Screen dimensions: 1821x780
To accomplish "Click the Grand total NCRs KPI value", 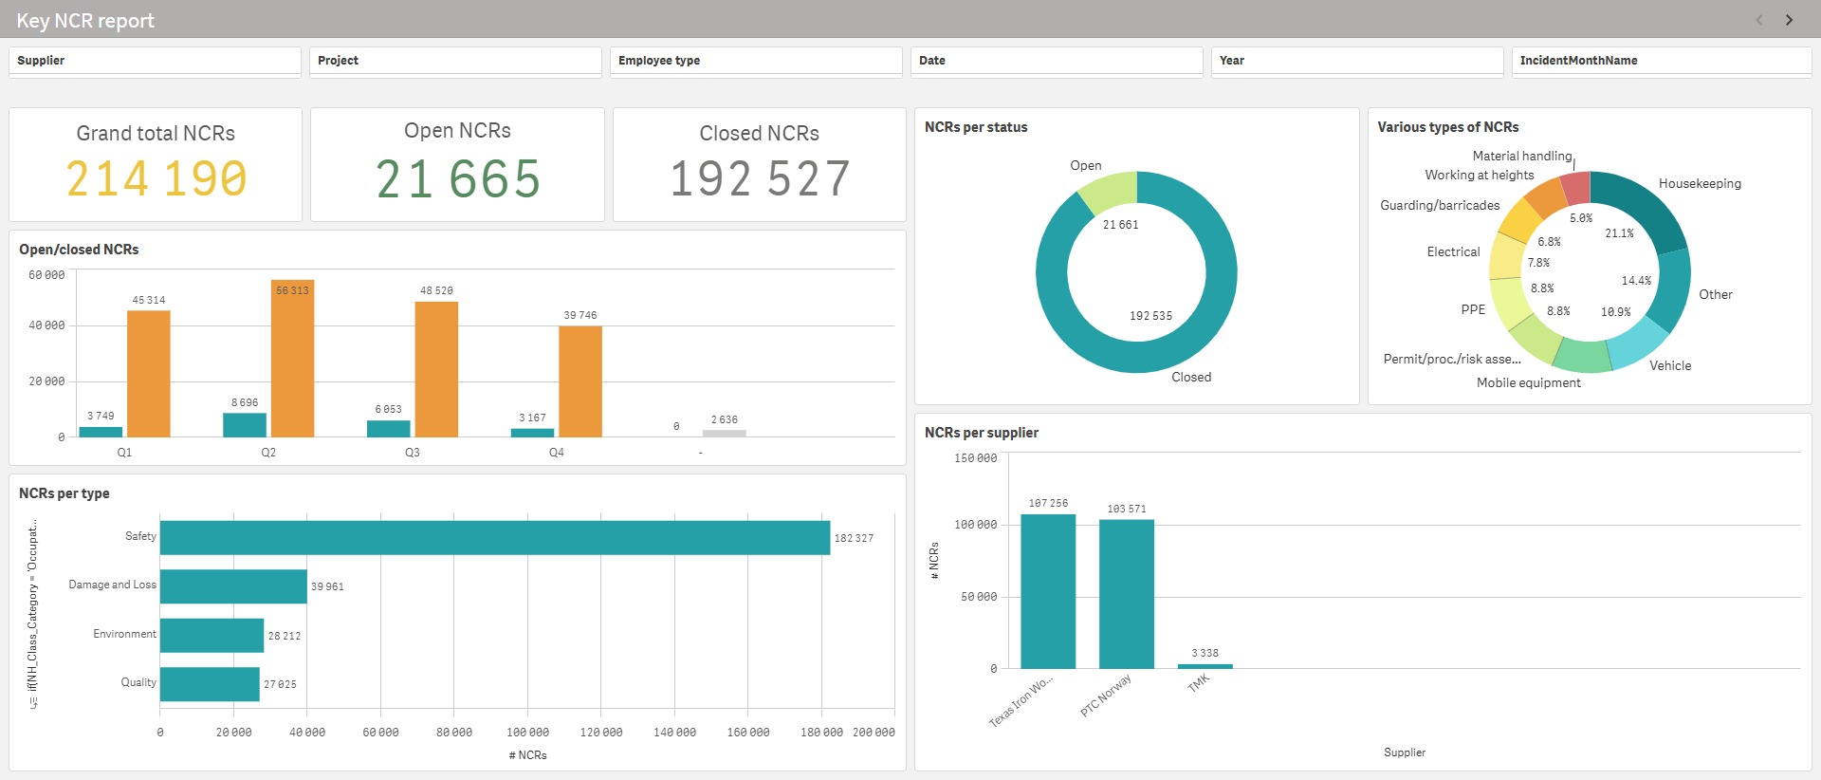I will (156, 179).
